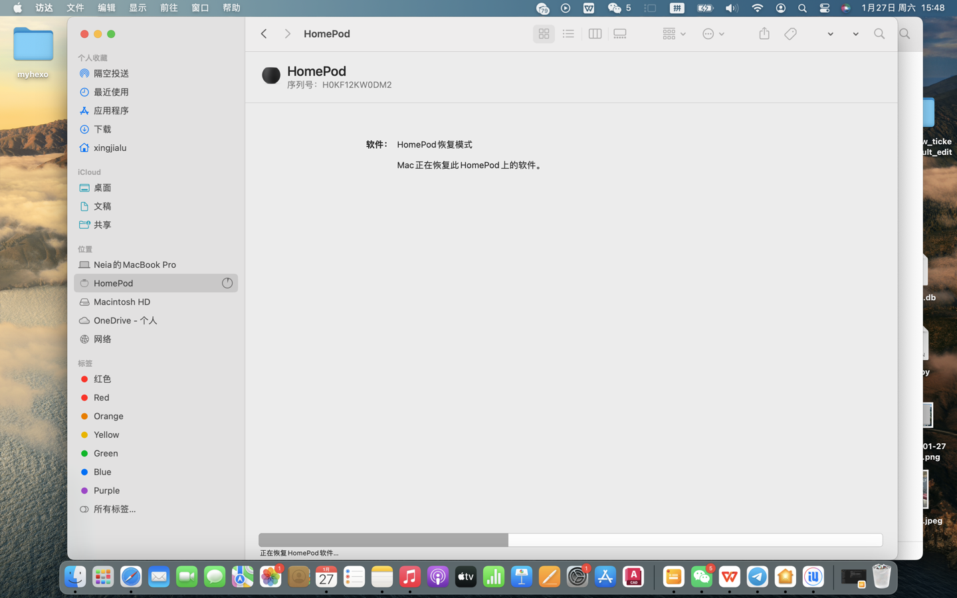Click the HomePod device icon in header

point(270,76)
